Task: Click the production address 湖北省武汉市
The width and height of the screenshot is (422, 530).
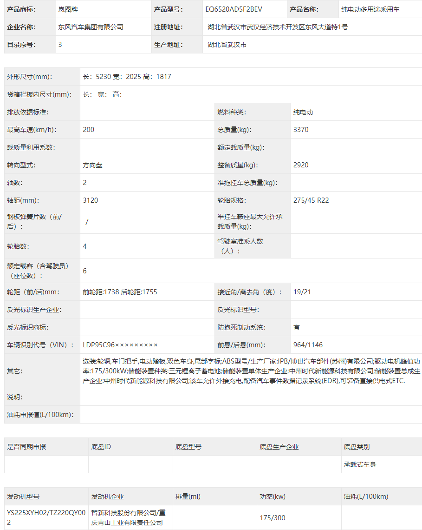Action: (x=227, y=45)
